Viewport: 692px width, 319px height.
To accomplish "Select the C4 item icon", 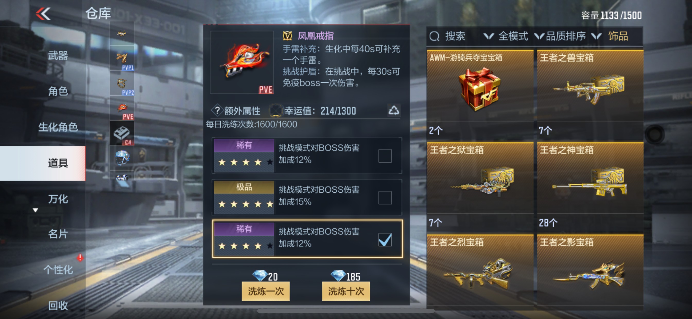I will click(x=122, y=133).
